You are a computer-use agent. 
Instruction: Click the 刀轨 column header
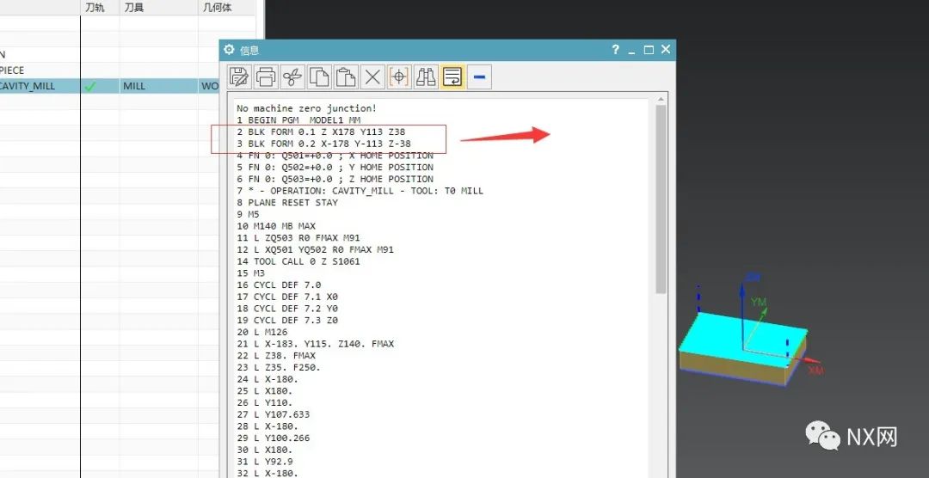95,8
